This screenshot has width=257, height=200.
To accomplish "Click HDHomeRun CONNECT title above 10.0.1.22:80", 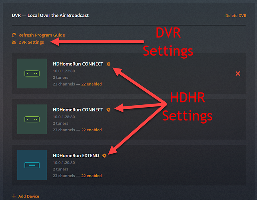I will [78, 64].
